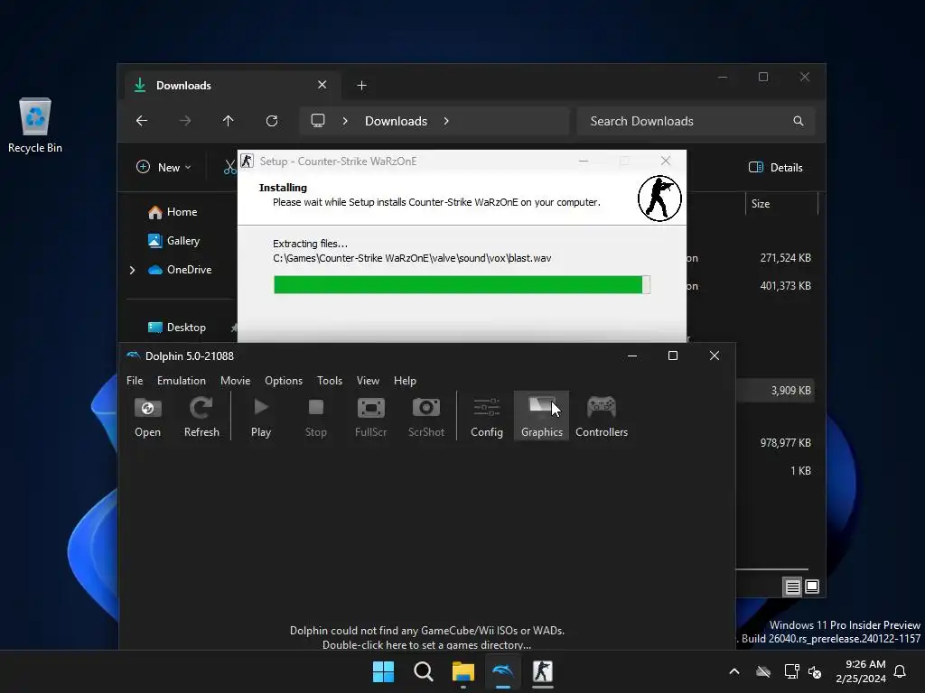Viewport: 925px width, 693px height.
Task: Expand chevron before Downloads in address bar
Action: (x=345, y=121)
